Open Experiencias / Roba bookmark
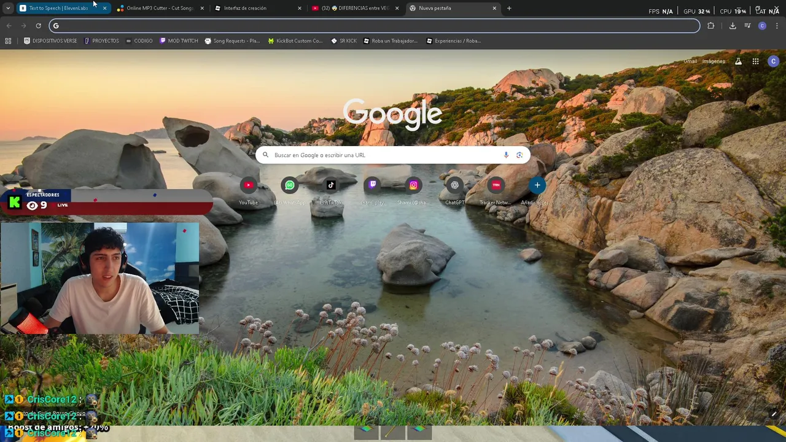 pos(453,41)
